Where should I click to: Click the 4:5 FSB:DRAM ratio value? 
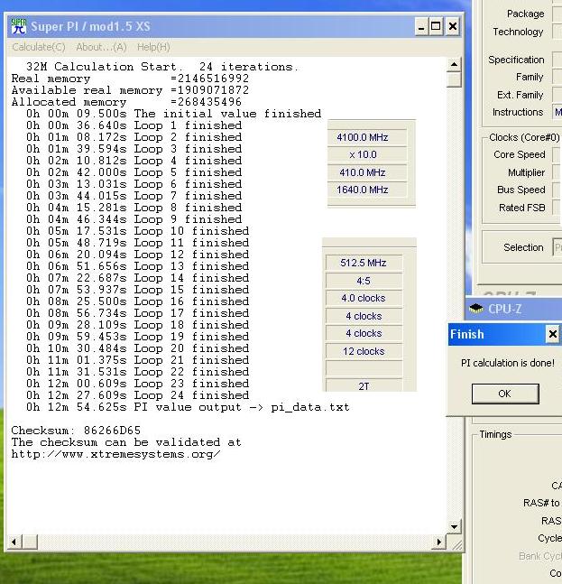[x=364, y=281]
